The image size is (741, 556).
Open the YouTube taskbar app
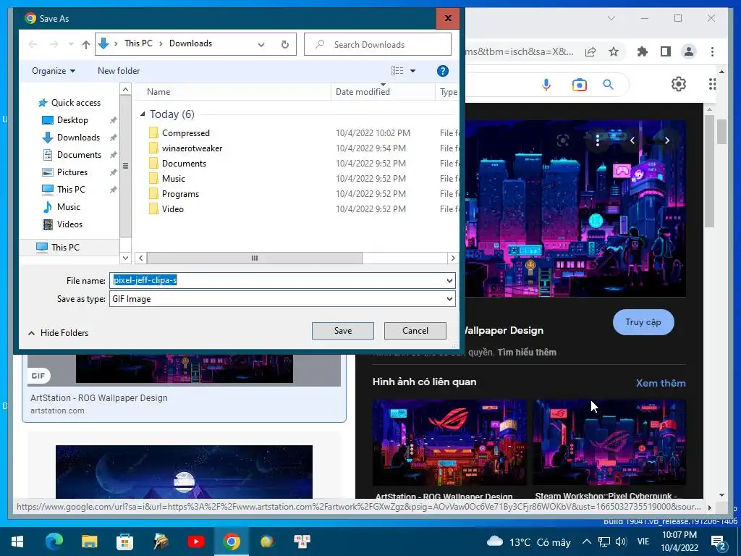[x=195, y=542]
